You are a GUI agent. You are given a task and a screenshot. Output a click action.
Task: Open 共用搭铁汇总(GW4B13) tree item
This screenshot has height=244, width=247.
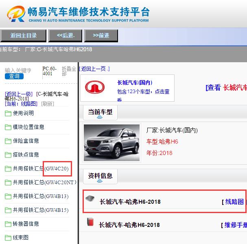coord(41,196)
